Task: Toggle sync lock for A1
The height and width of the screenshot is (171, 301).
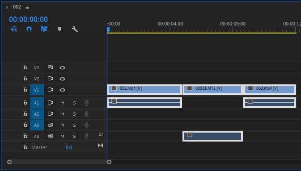Action: 50,103
